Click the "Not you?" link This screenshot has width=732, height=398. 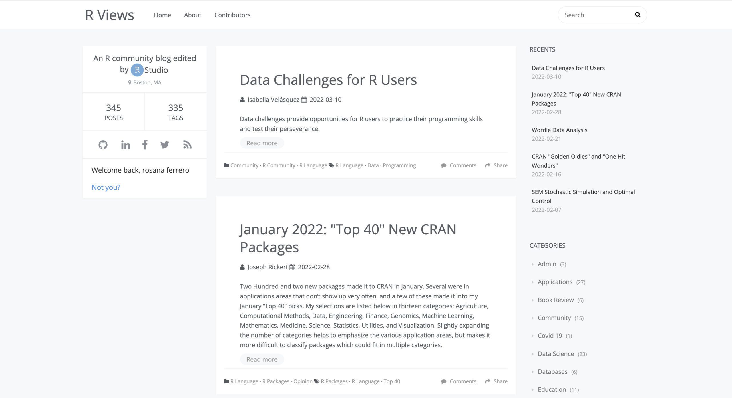coord(106,187)
